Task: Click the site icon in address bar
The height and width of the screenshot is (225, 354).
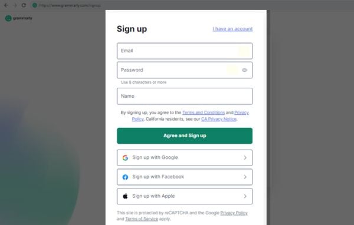Action: [x=35, y=5]
